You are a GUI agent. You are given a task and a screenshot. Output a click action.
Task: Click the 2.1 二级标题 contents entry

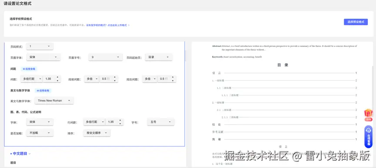pyautogui.click(x=287, y=110)
